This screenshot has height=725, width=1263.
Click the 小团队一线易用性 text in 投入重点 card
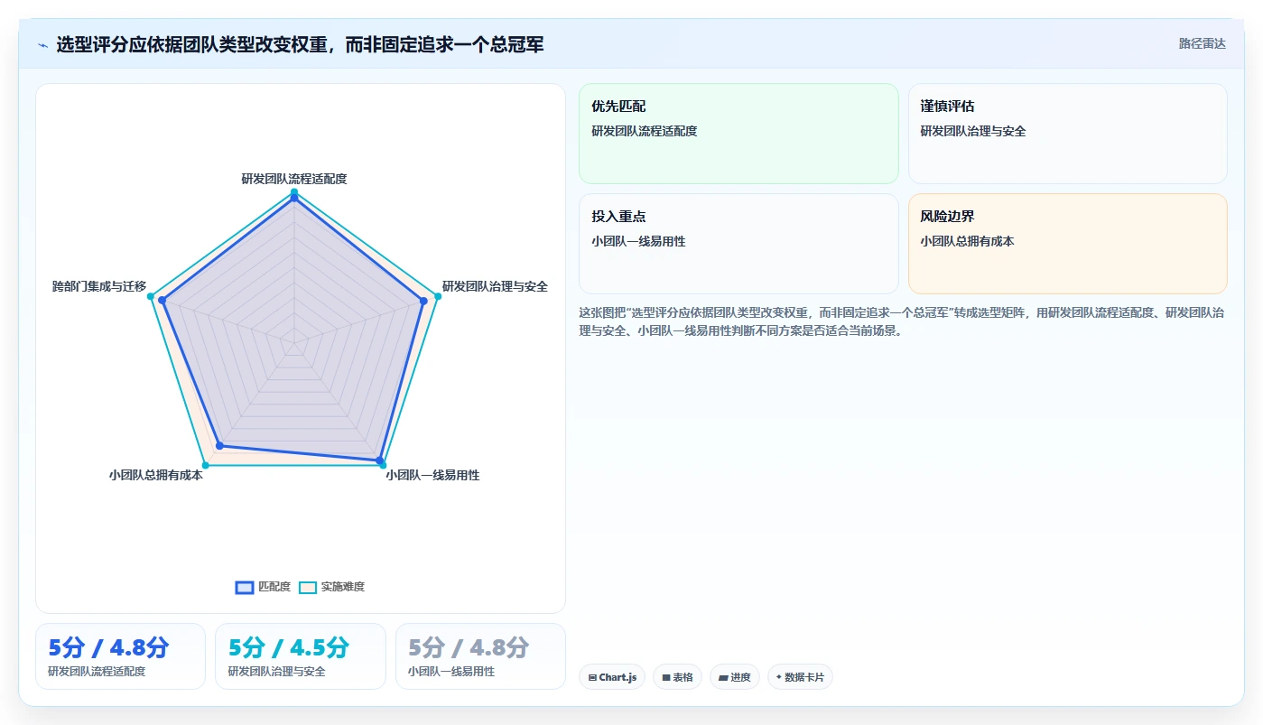click(x=638, y=241)
